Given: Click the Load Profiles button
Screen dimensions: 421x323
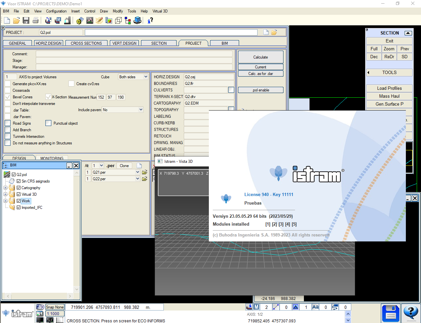Looking at the screenshot, I should pos(389,88).
